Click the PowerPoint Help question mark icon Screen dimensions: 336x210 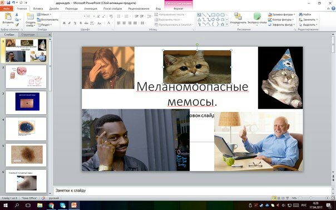click(x=333, y=8)
